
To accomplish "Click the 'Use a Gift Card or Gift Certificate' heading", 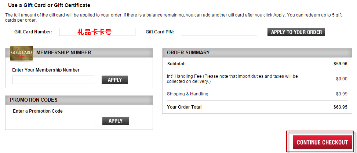I will pyautogui.click(x=49, y=5).
